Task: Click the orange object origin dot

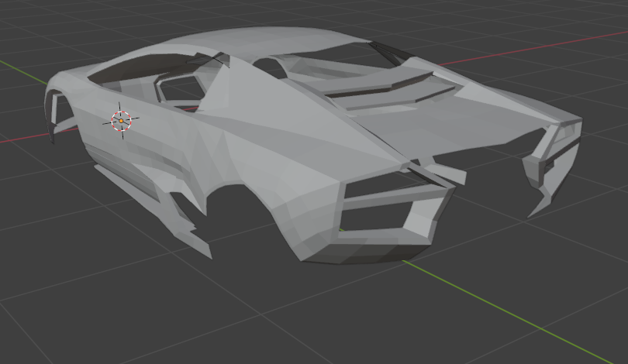Action: click(x=121, y=120)
